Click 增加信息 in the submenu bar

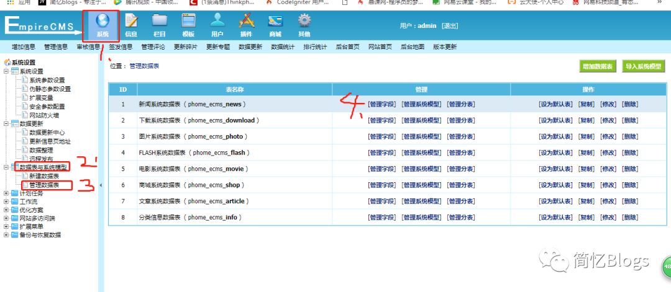pyautogui.click(x=24, y=47)
